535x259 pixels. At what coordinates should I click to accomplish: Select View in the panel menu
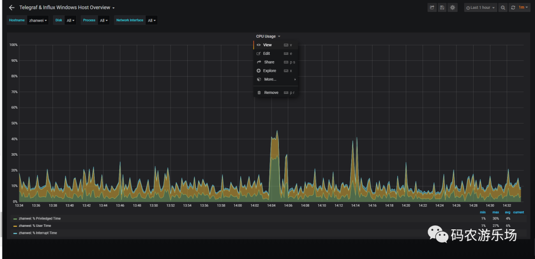tap(276, 45)
